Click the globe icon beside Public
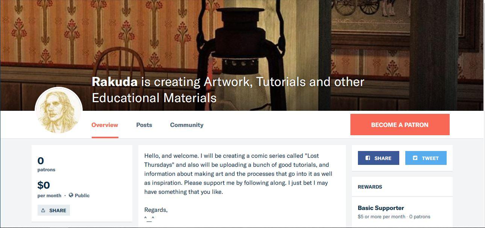The image size is (485, 228). click(x=71, y=195)
